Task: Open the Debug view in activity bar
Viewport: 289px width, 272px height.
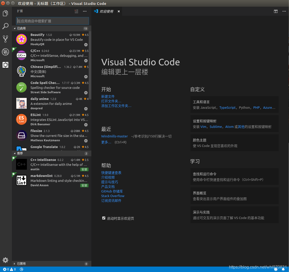Action: 5,52
